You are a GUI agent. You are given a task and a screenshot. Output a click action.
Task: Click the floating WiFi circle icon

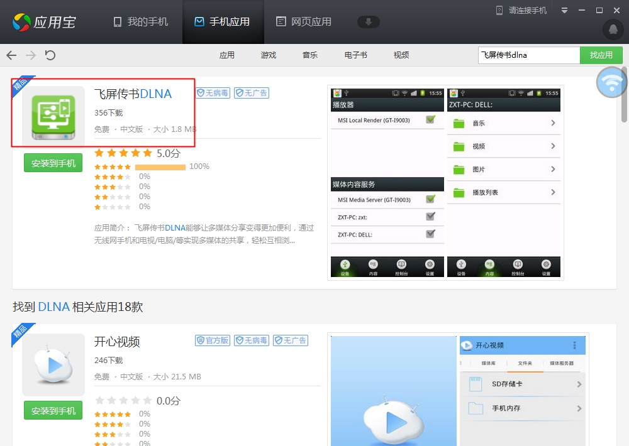(611, 82)
